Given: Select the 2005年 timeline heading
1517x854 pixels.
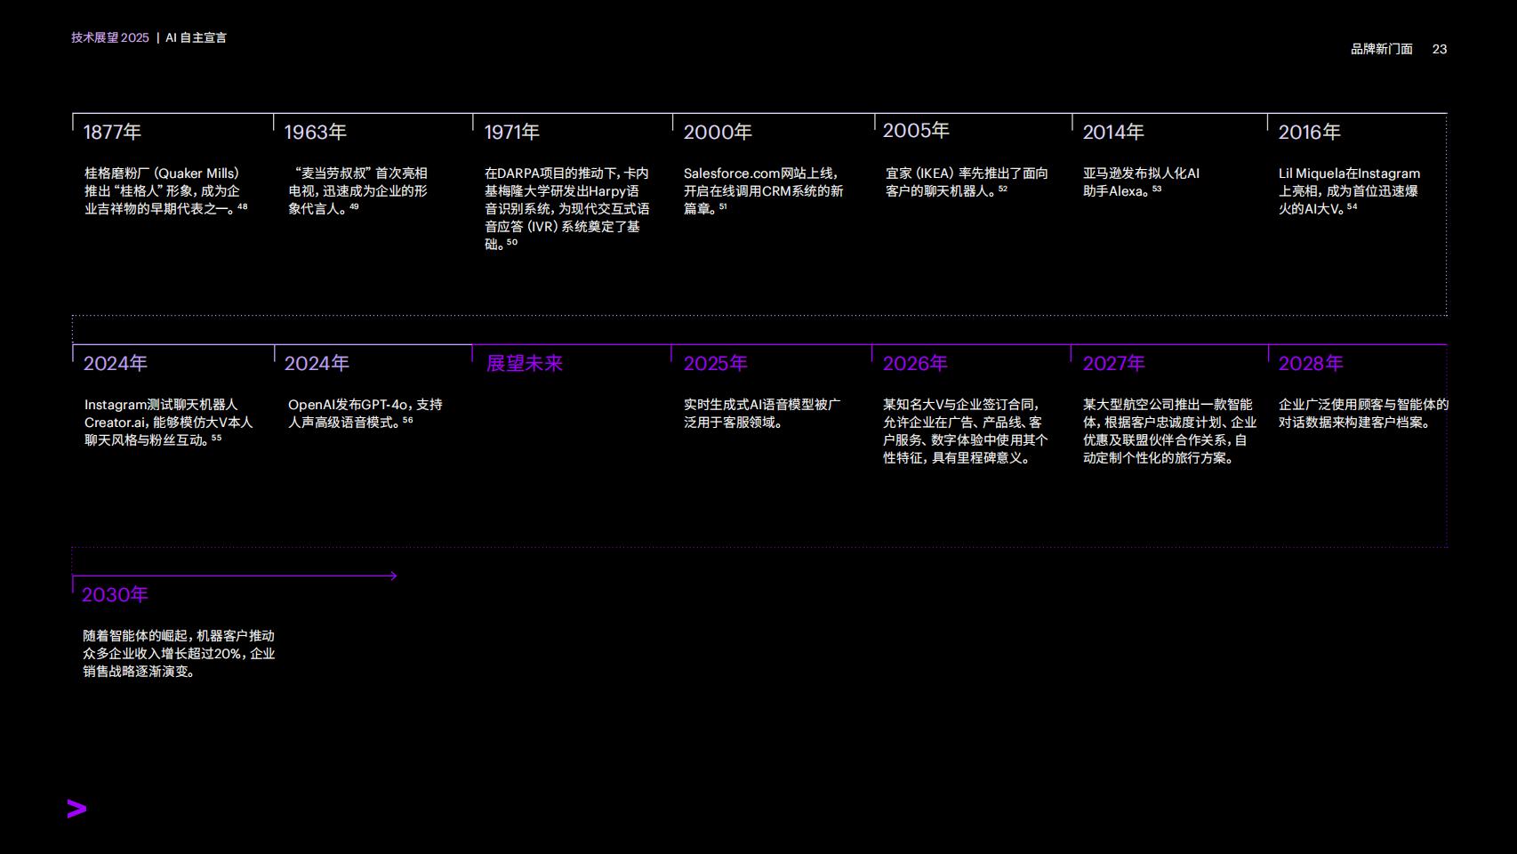Looking at the screenshot, I should click(x=916, y=130).
